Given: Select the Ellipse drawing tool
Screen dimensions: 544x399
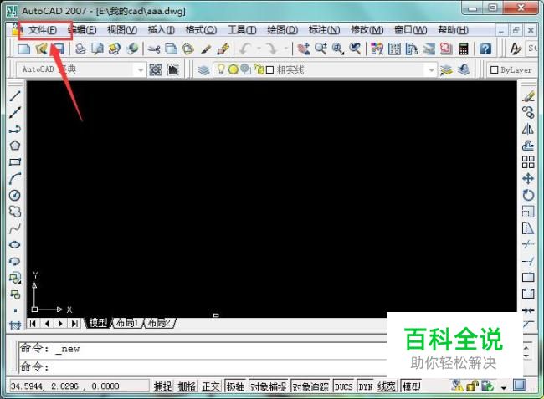Looking at the screenshot, I should pyautogui.click(x=14, y=245).
